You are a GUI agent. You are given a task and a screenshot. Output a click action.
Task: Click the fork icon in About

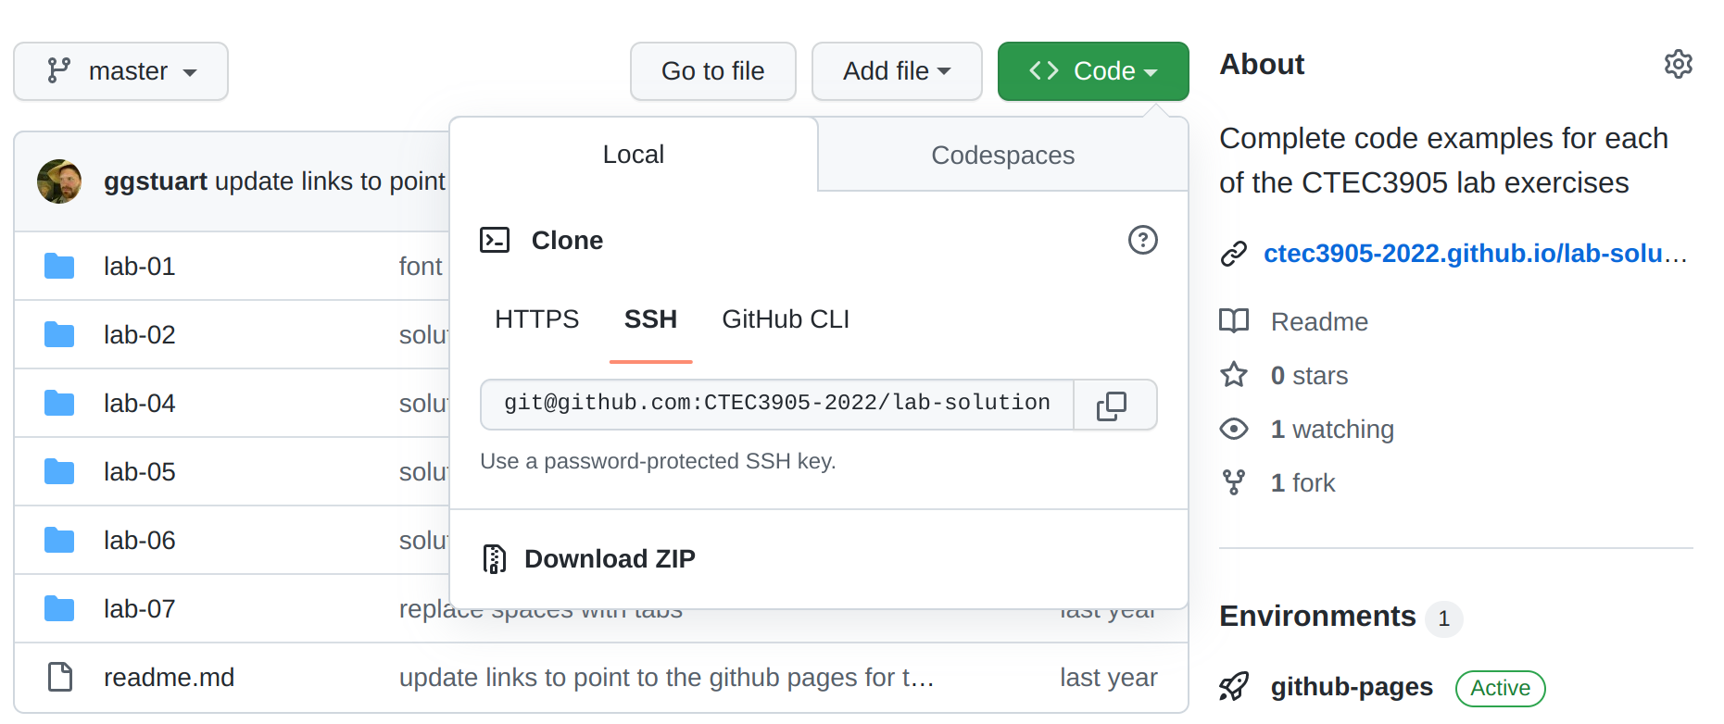pos(1234,482)
